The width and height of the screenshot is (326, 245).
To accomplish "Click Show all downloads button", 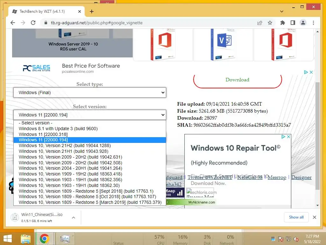I will (296, 217).
